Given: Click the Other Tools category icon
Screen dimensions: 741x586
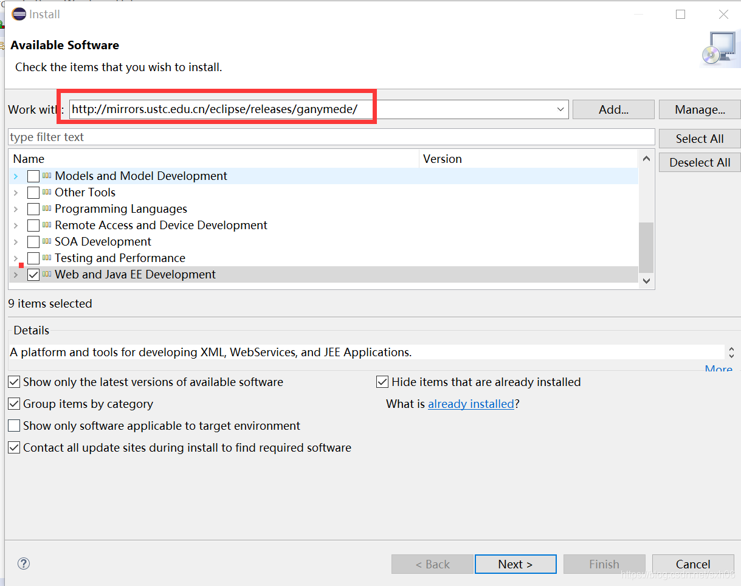Looking at the screenshot, I should [47, 192].
